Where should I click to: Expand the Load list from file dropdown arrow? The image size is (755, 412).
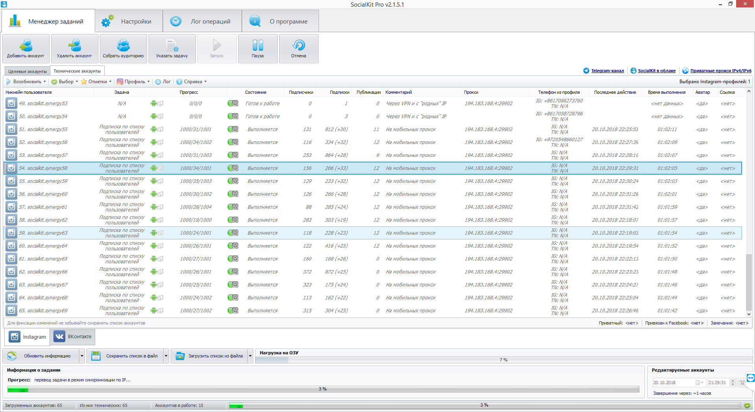pyautogui.click(x=250, y=356)
